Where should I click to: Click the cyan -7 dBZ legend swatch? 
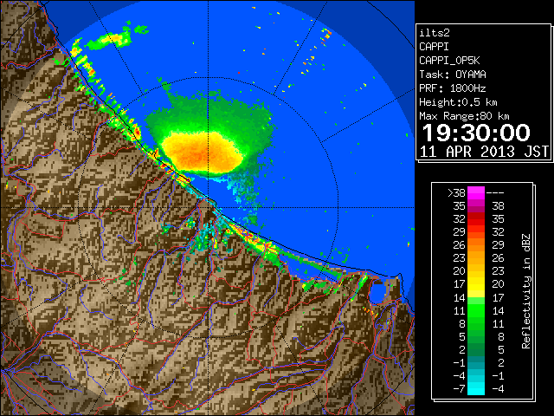coord(476,388)
